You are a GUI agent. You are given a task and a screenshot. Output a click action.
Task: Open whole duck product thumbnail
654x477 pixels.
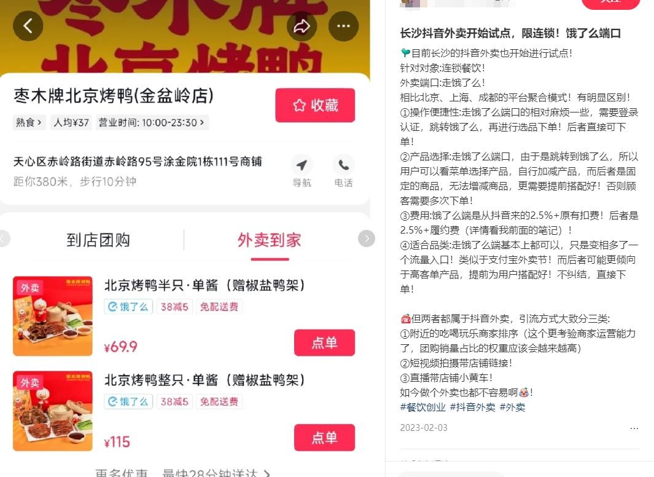53,411
